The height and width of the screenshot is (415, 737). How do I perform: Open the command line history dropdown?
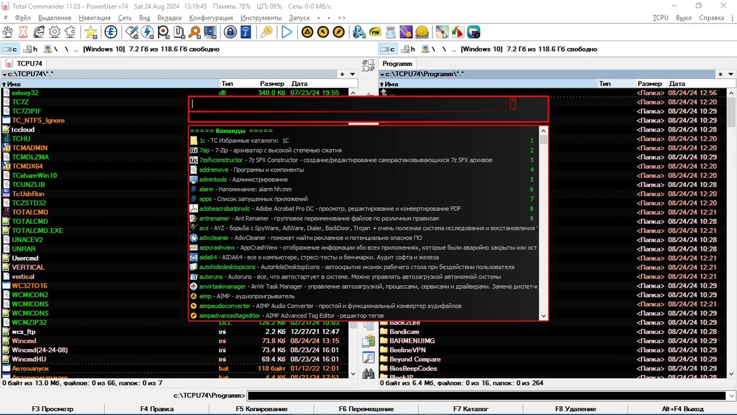[x=731, y=396]
